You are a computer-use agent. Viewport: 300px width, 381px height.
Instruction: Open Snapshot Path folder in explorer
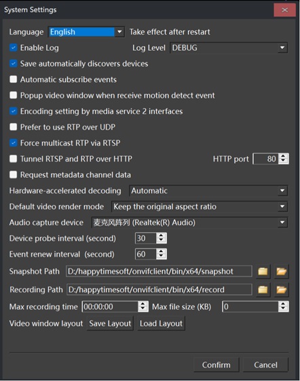281,271
